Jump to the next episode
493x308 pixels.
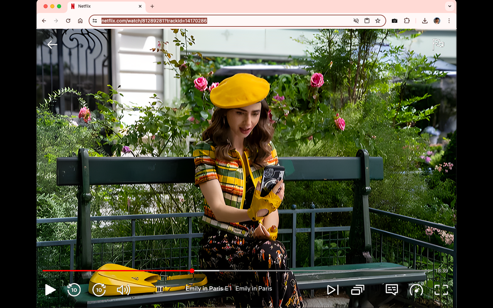(333, 290)
